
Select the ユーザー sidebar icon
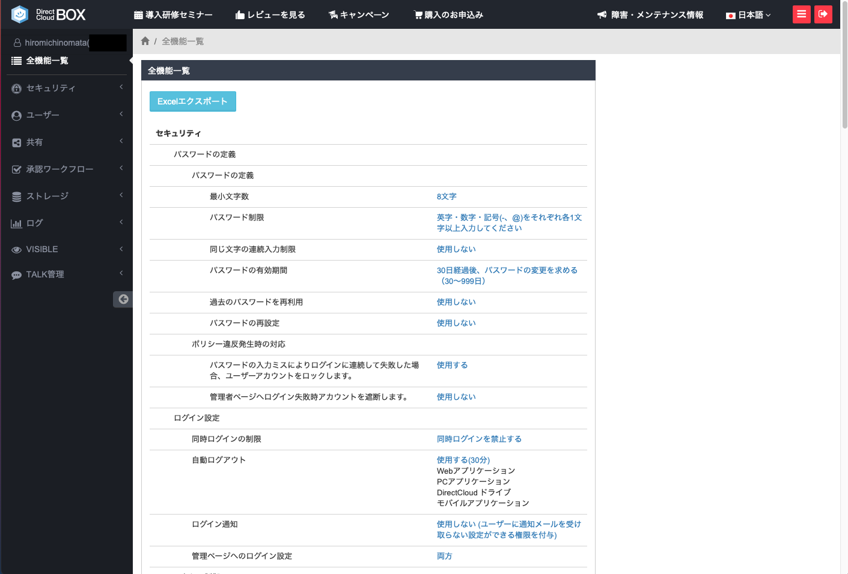[16, 115]
